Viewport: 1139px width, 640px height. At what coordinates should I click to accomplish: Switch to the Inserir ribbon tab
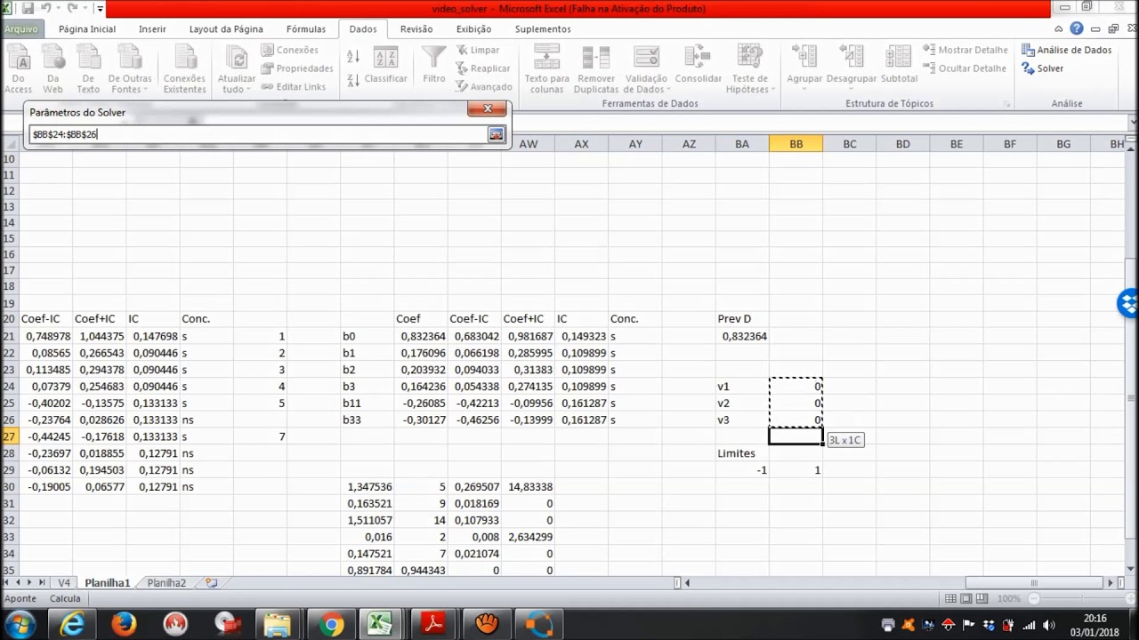(152, 28)
